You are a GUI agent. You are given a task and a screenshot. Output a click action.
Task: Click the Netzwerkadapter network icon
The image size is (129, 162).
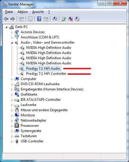tap(17, 120)
